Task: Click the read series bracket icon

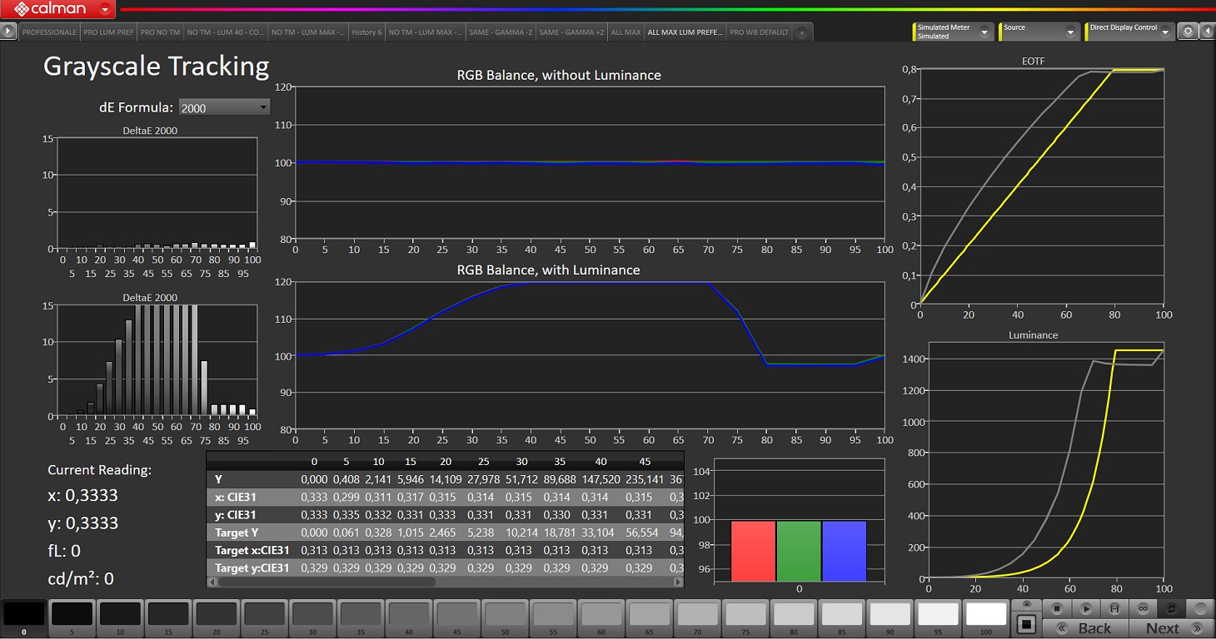Action: pos(1114,608)
